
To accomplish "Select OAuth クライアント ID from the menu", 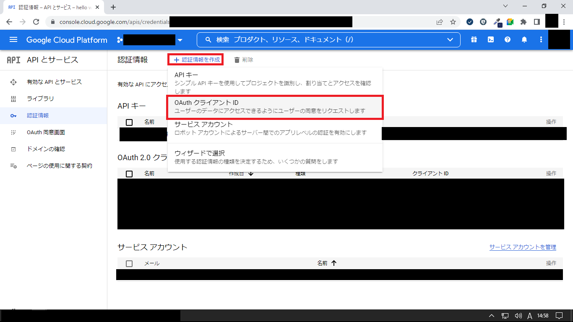I will click(x=275, y=107).
